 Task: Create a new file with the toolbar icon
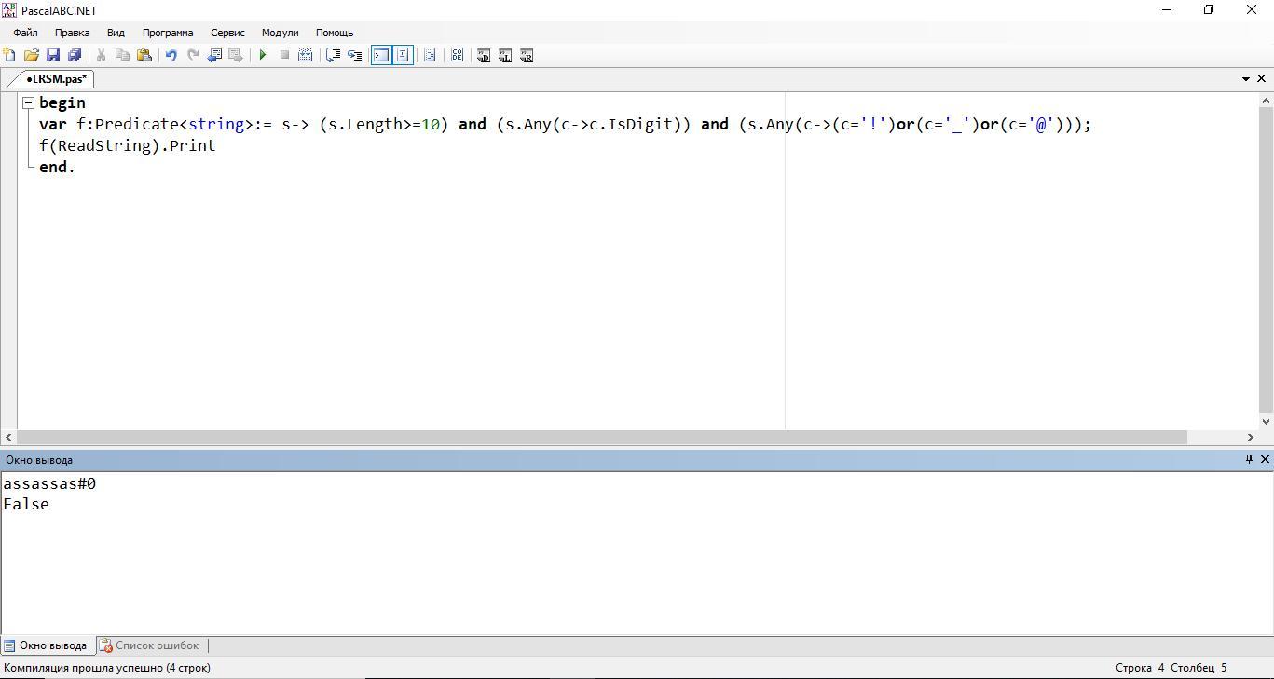click(10, 56)
